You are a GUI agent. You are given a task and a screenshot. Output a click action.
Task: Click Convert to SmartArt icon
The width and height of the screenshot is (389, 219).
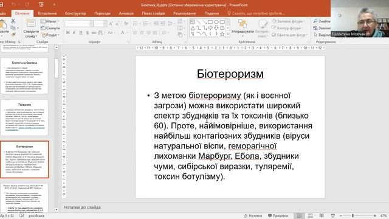click(181, 35)
